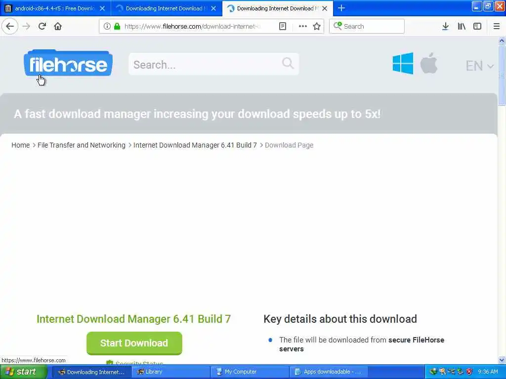Click the Start Download button
This screenshot has height=379, width=506.
click(134, 343)
